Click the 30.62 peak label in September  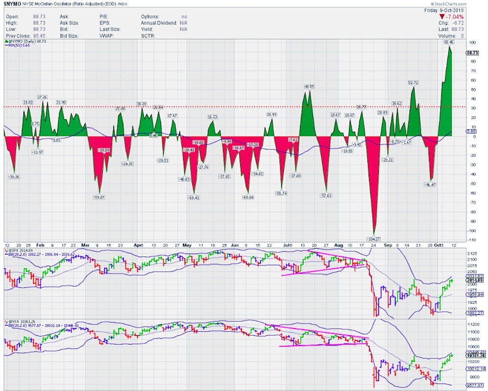[397, 104]
